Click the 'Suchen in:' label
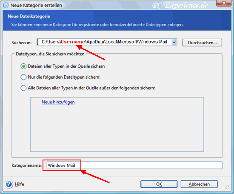This screenshot has height=194, width=234. point(22,43)
